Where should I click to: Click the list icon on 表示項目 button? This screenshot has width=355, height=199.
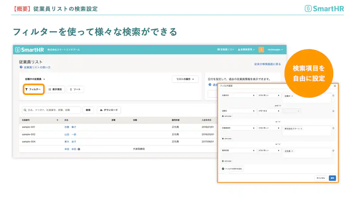(49, 89)
